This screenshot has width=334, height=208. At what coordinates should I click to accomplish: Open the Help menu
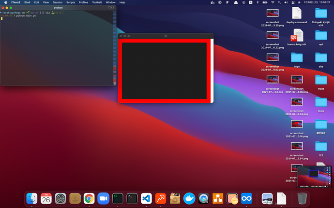(122, 2)
